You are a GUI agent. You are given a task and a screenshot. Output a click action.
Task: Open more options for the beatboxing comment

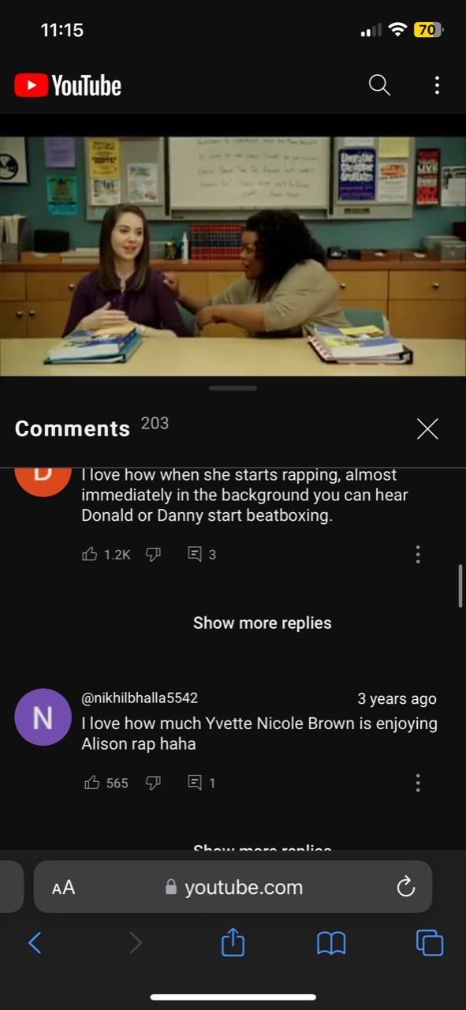[418, 555]
